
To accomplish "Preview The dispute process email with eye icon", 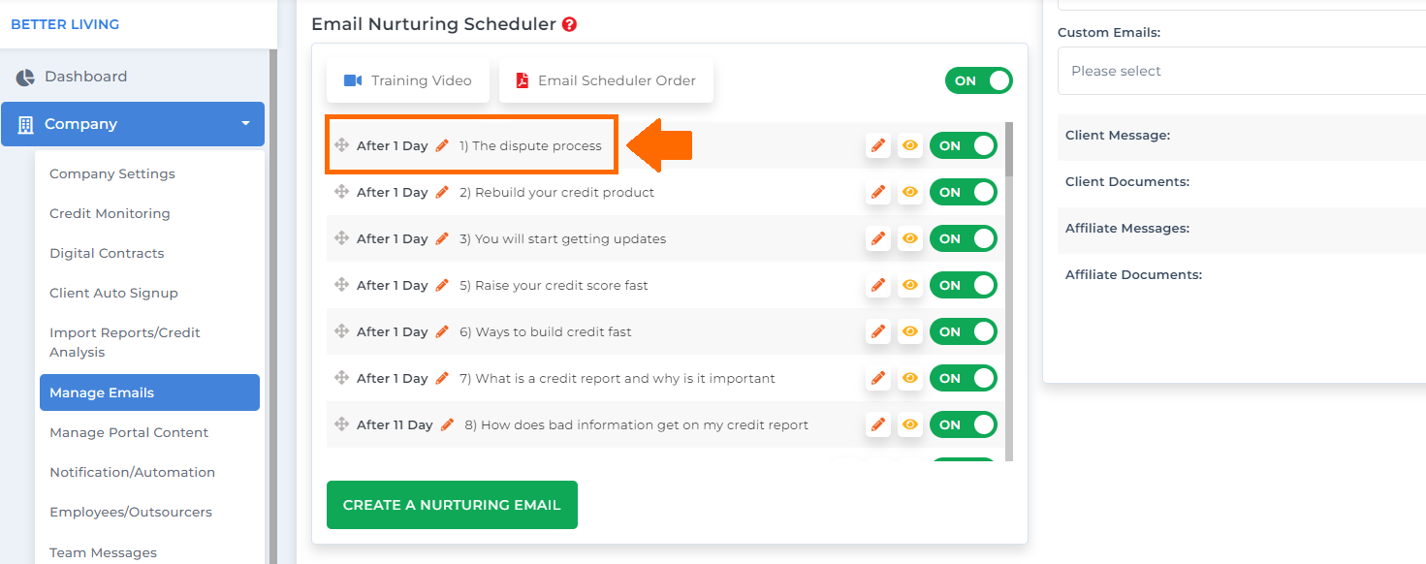I will 909,145.
